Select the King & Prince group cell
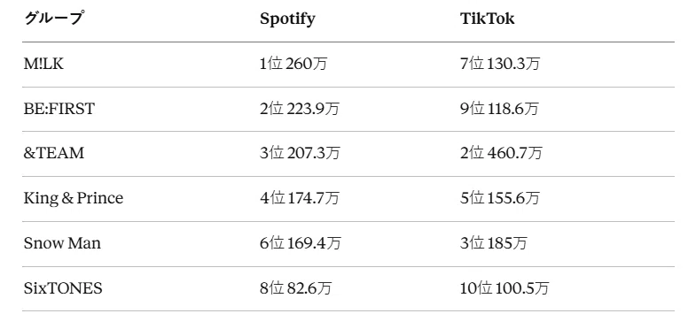 click(x=74, y=199)
